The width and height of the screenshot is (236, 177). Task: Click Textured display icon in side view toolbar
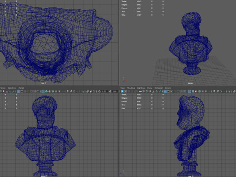click(203, 91)
